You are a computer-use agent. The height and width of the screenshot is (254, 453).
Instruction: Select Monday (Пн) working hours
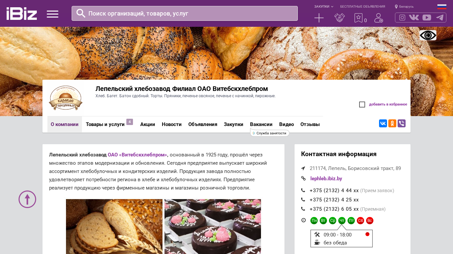tap(314, 221)
